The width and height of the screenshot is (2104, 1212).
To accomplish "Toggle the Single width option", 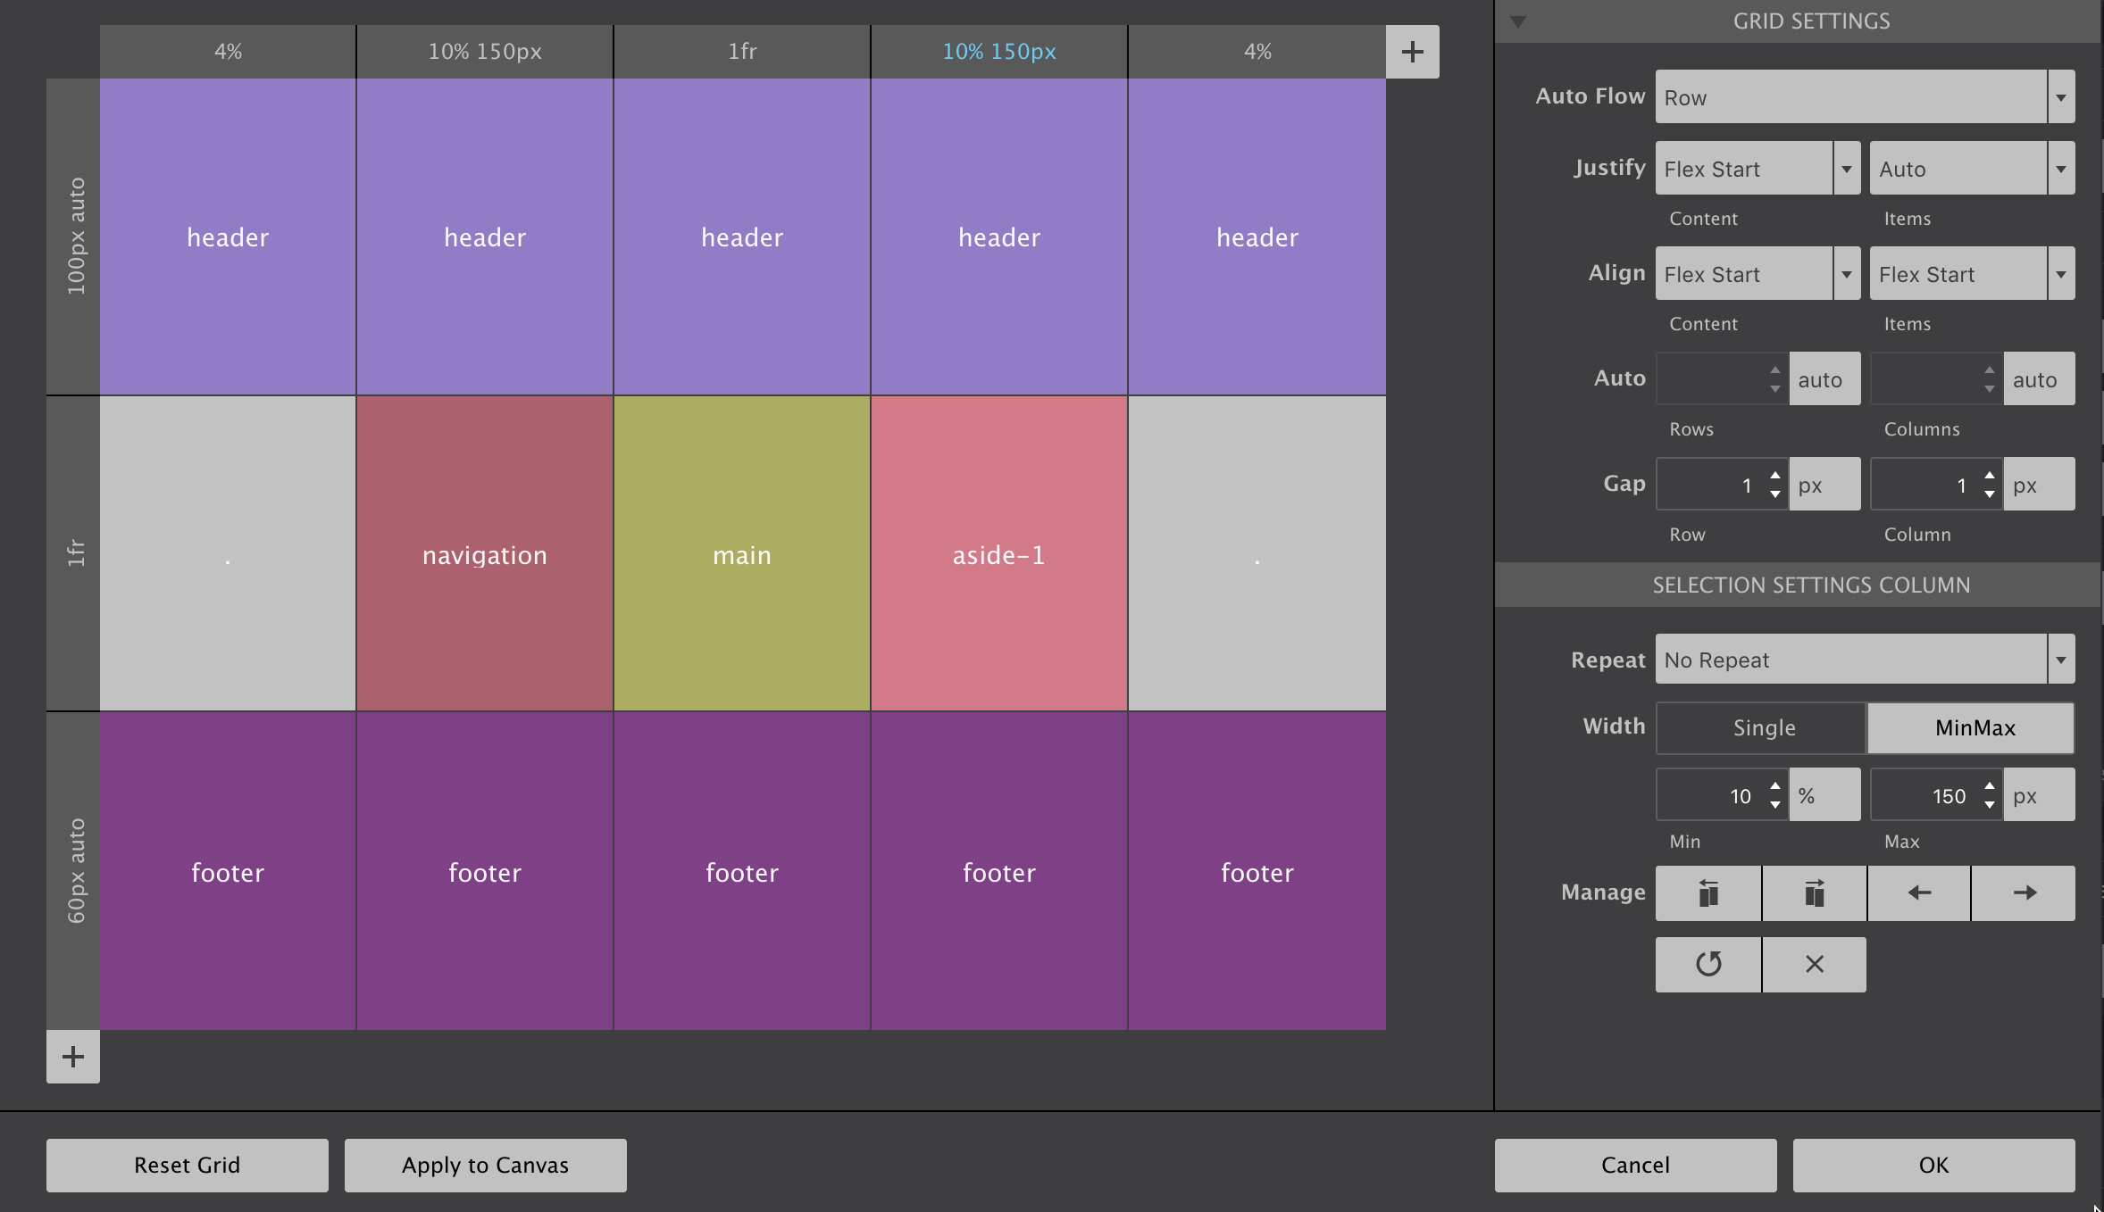I will [x=1763, y=726].
